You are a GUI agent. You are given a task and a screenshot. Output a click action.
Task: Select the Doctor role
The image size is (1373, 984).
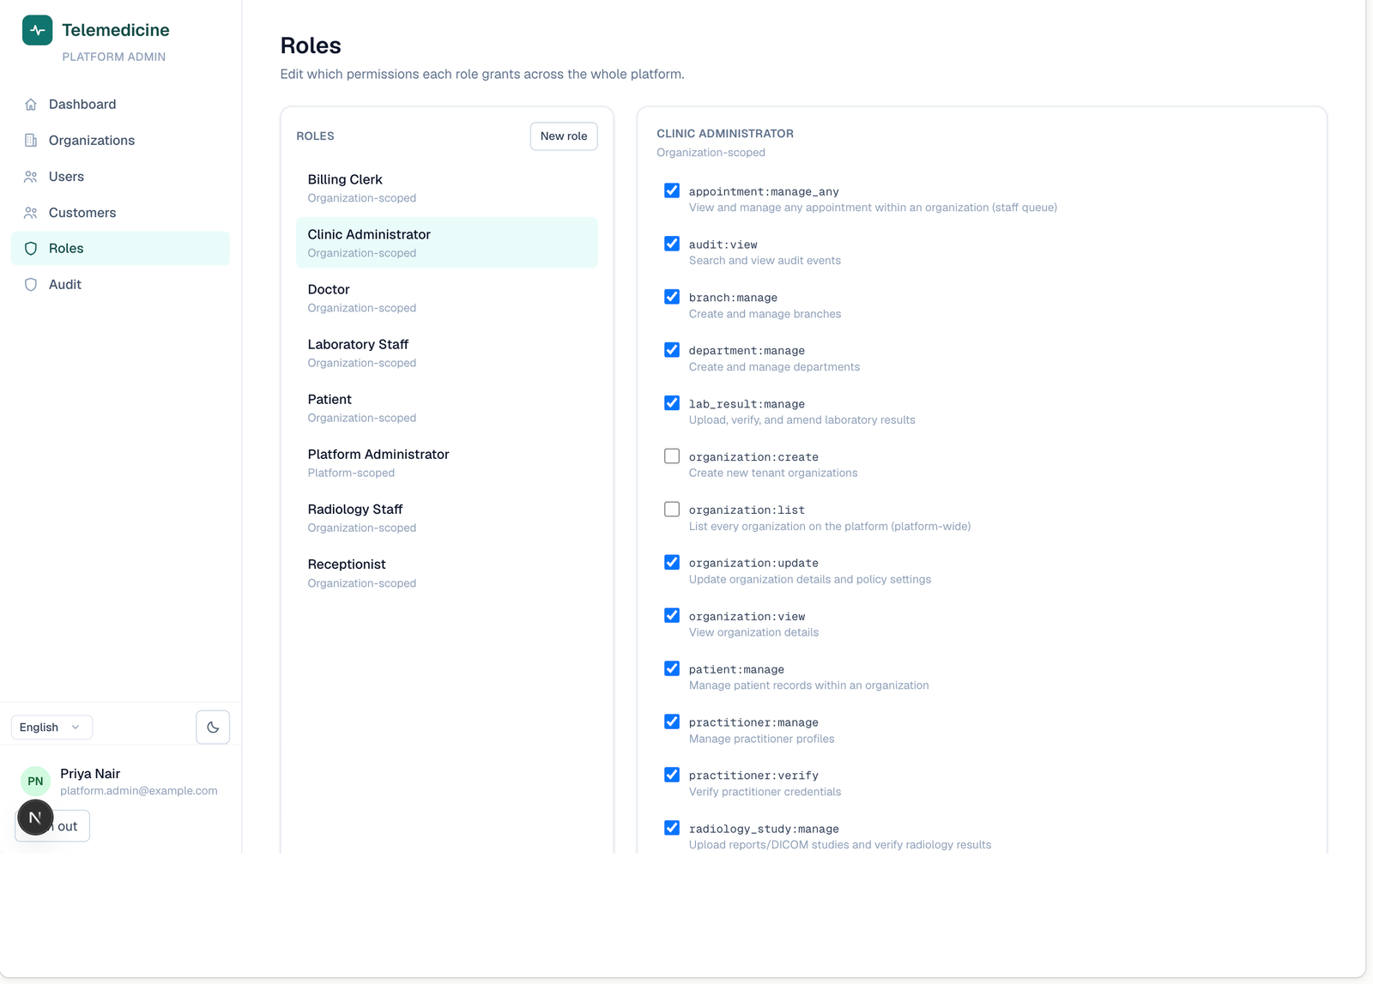click(447, 298)
